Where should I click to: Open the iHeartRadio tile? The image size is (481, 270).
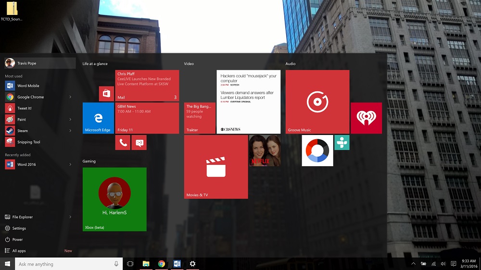366,118
